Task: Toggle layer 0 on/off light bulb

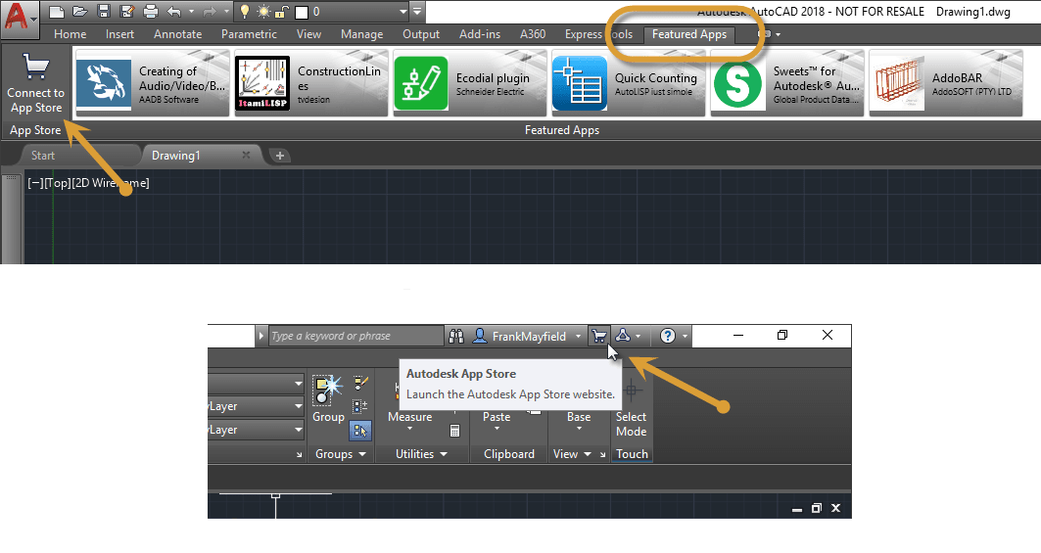Action: point(244,12)
